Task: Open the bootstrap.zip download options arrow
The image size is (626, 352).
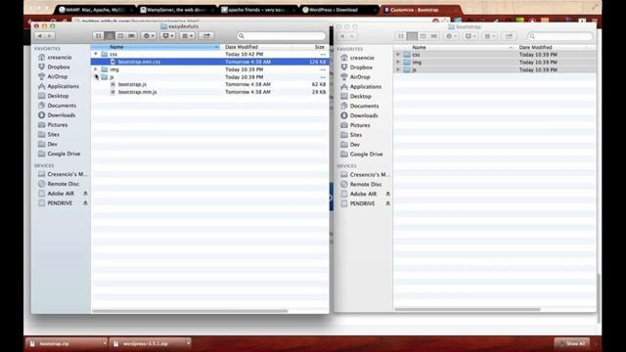Action: (105, 343)
